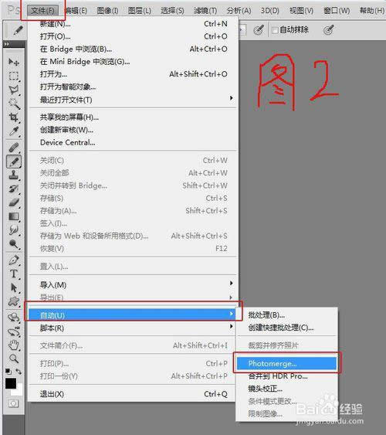Open the 图层(L) menu

140,11
